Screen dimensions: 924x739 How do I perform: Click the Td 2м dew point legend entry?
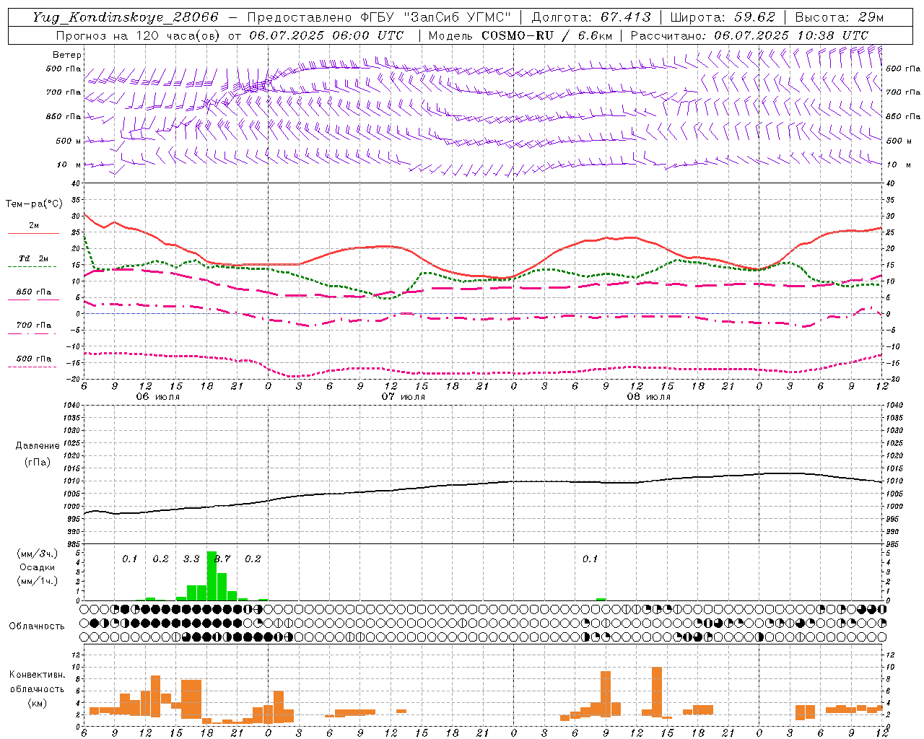pyautogui.click(x=33, y=258)
